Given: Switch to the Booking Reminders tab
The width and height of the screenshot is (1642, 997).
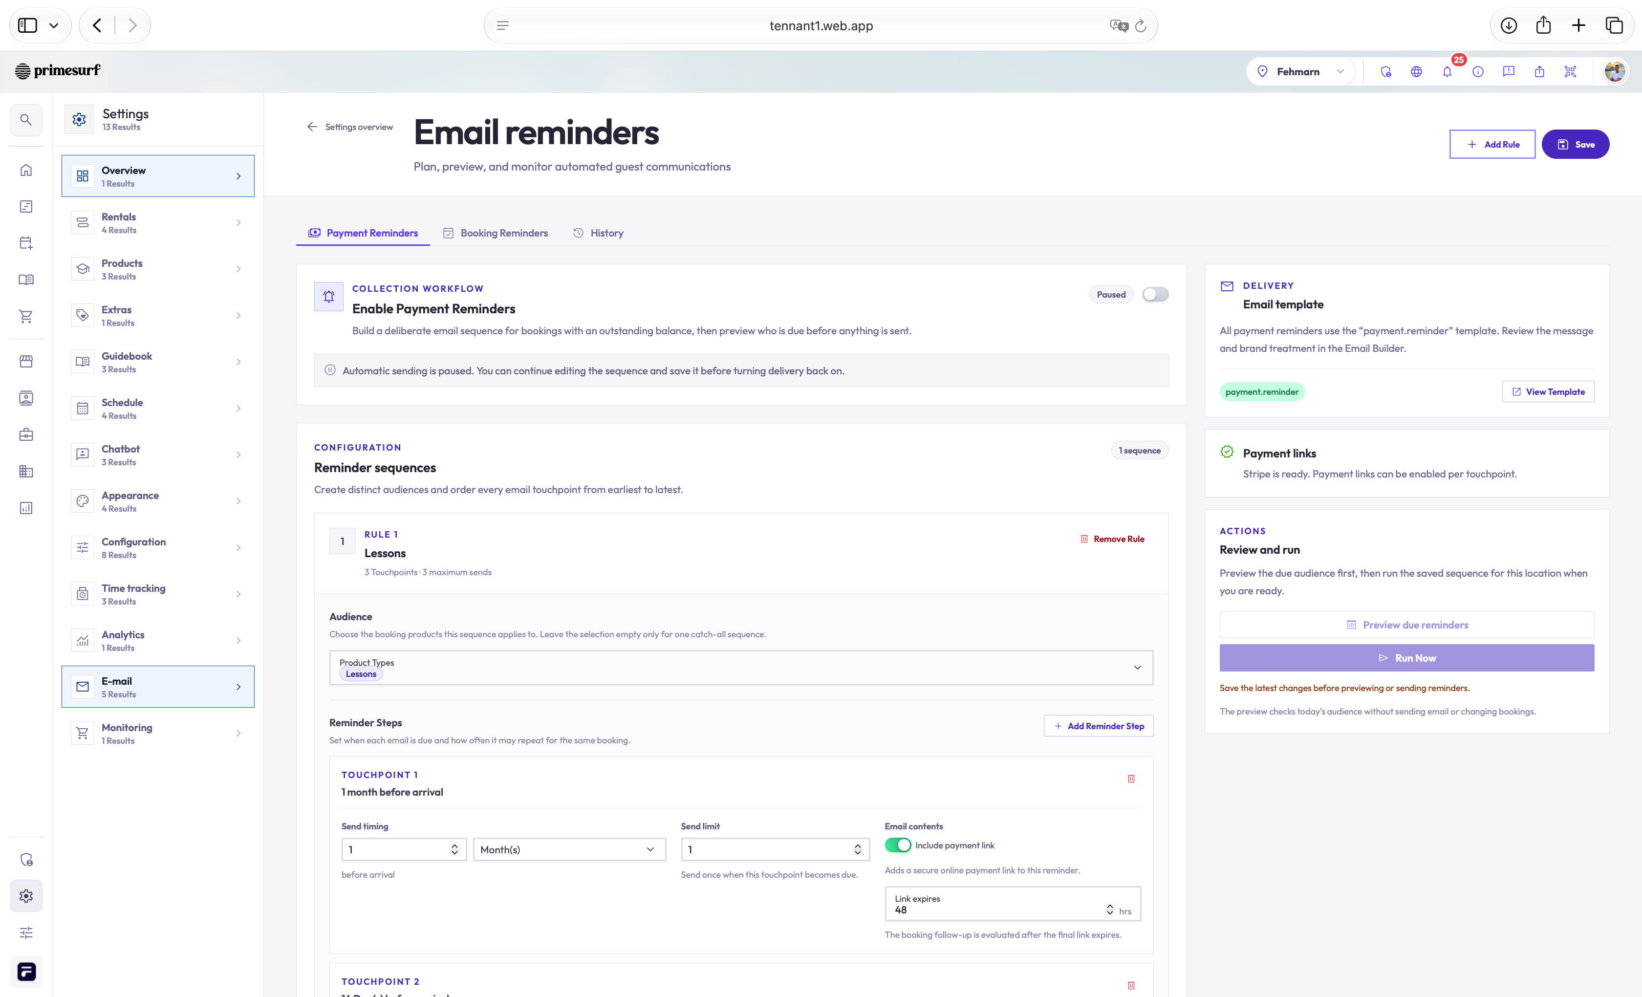Looking at the screenshot, I should [x=496, y=233].
